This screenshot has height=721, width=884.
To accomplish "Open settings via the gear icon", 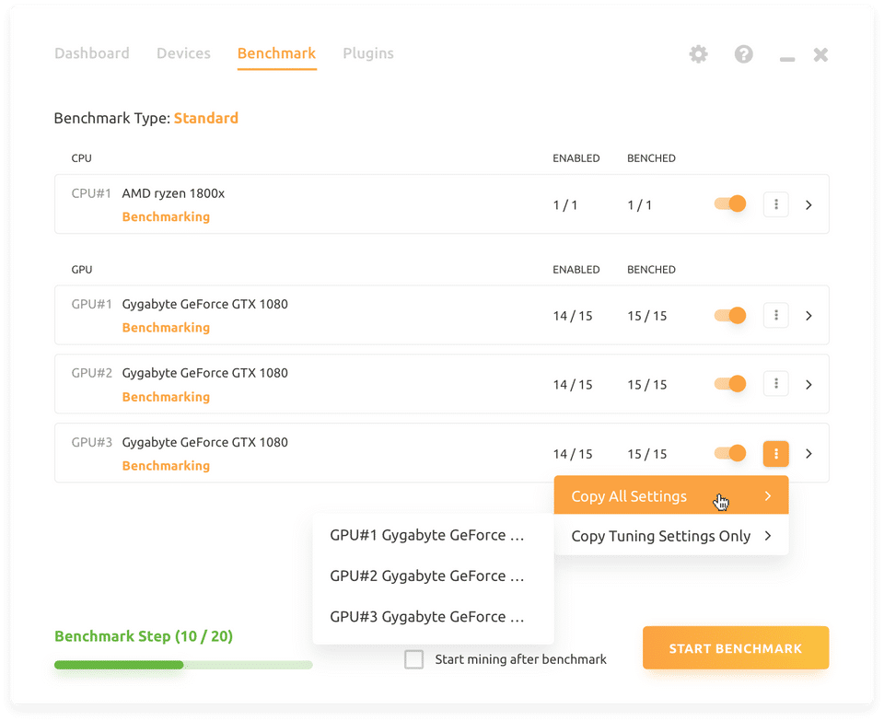I will tap(698, 54).
